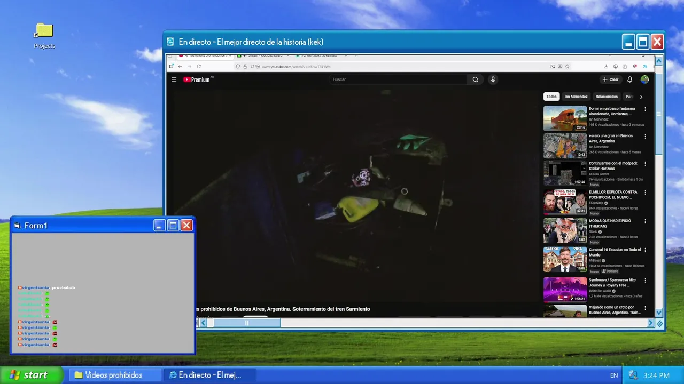
Task: Click the window resize grip corner
Action: 659,323
